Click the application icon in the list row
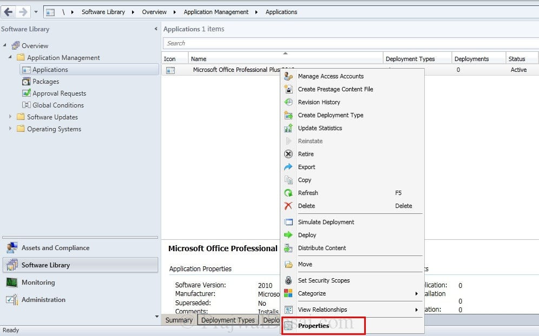 (x=170, y=70)
